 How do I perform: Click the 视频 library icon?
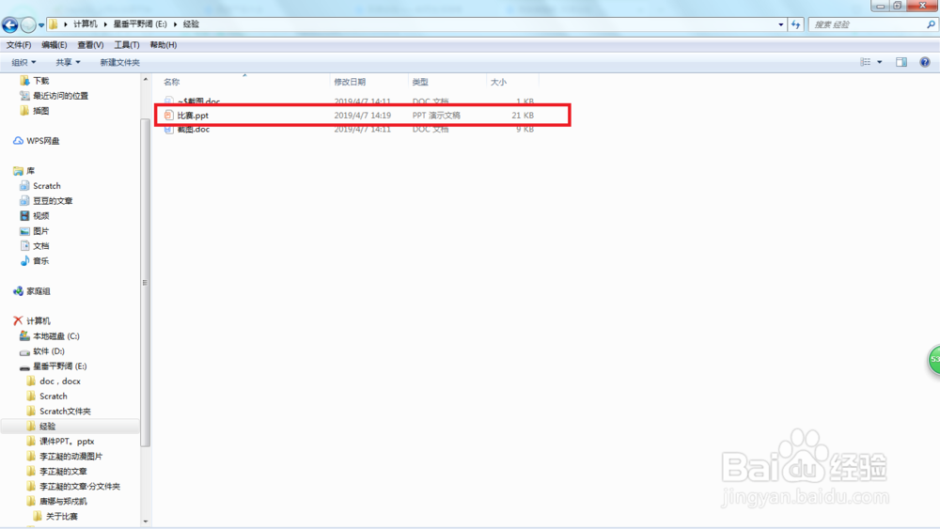click(24, 216)
